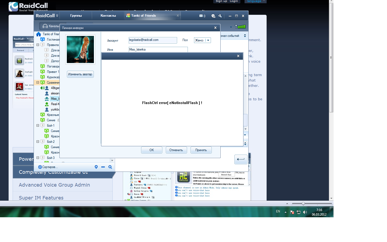Show hidden tray icons arrow
This screenshot has width=387, height=242.
pos(285,212)
